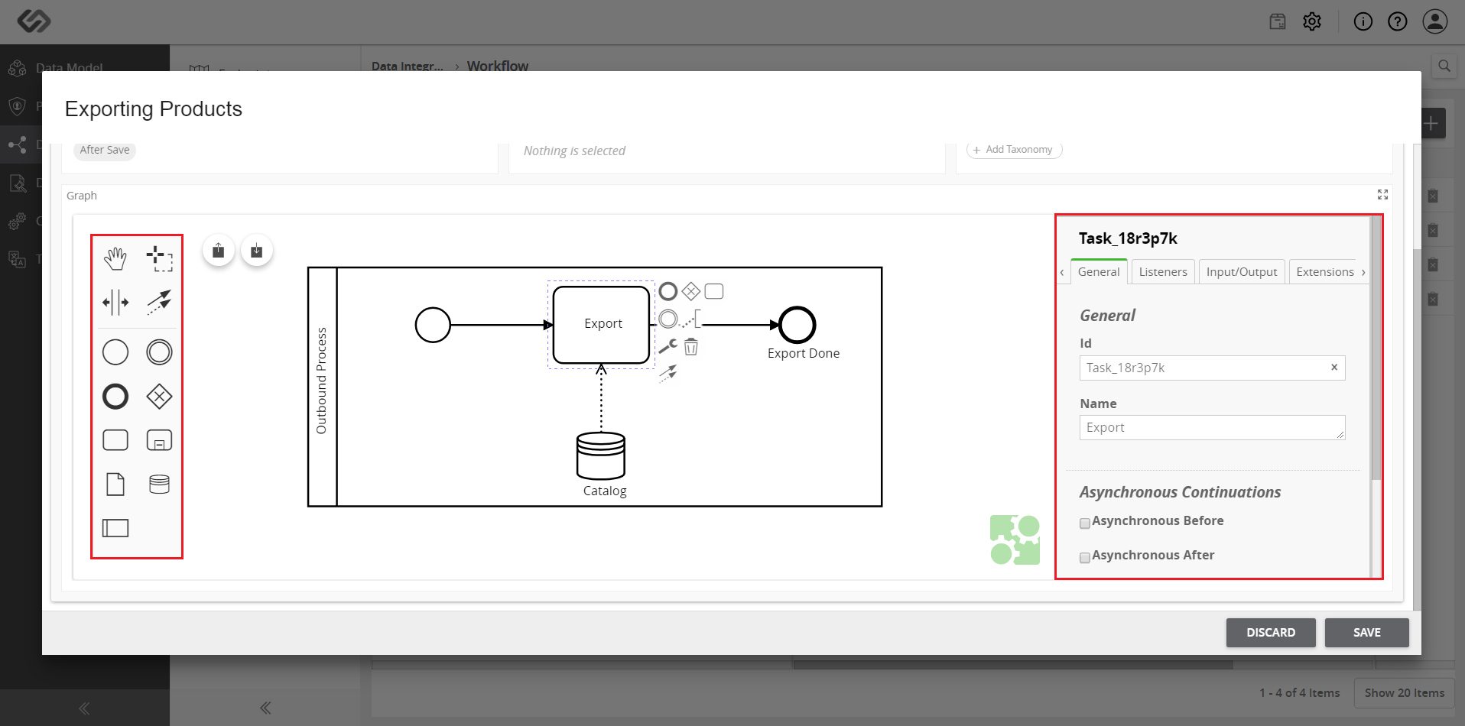This screenshot has height=726, width=1465.
Task: Select the Export task in the diagram
Action: (x=602, y=325)
